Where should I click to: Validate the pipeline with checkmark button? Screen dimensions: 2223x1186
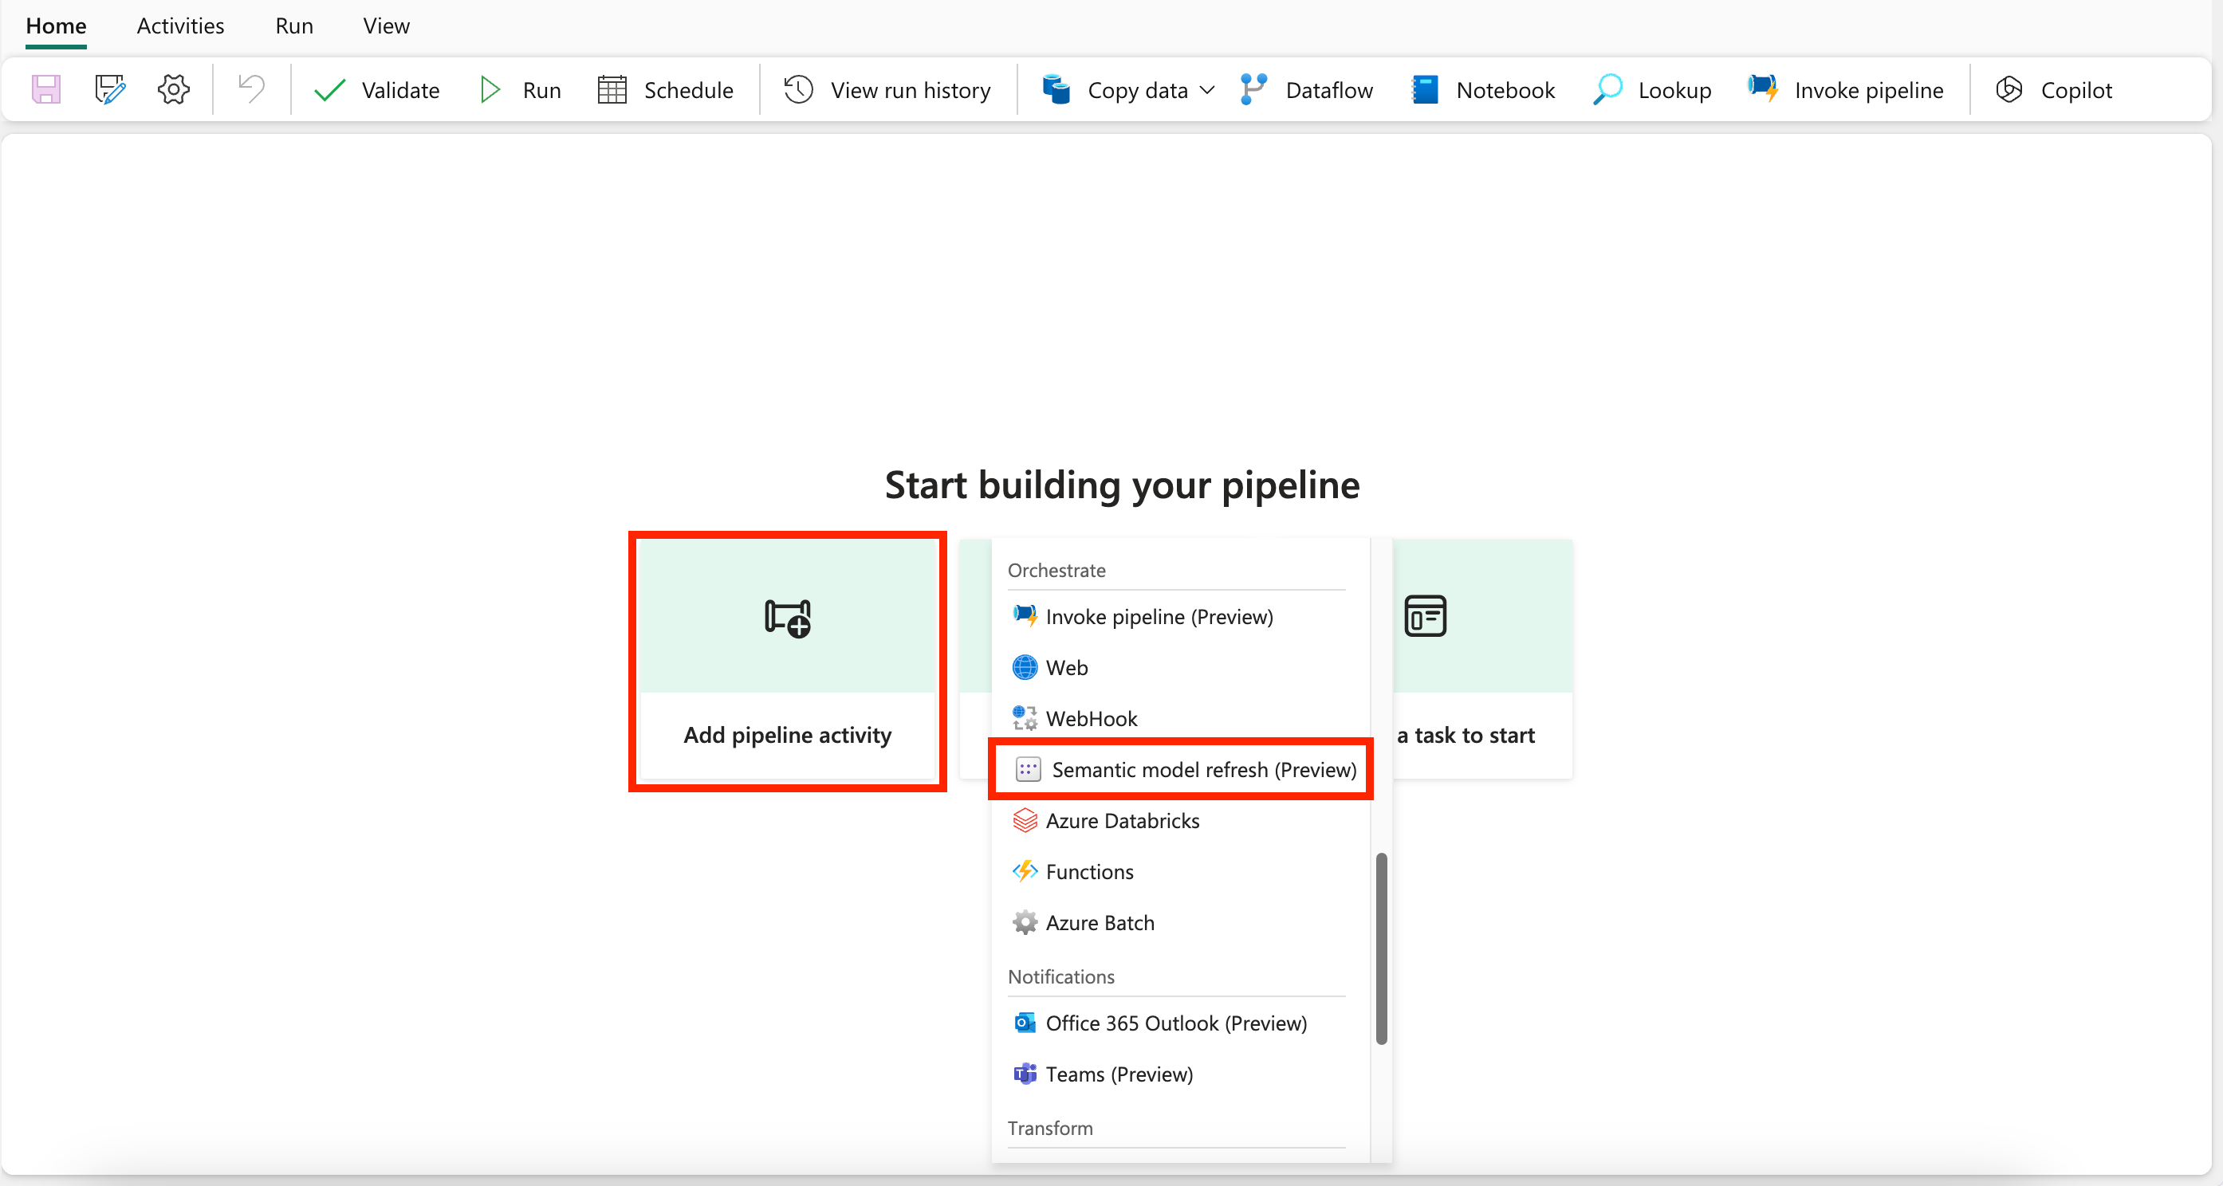(377, 90)
